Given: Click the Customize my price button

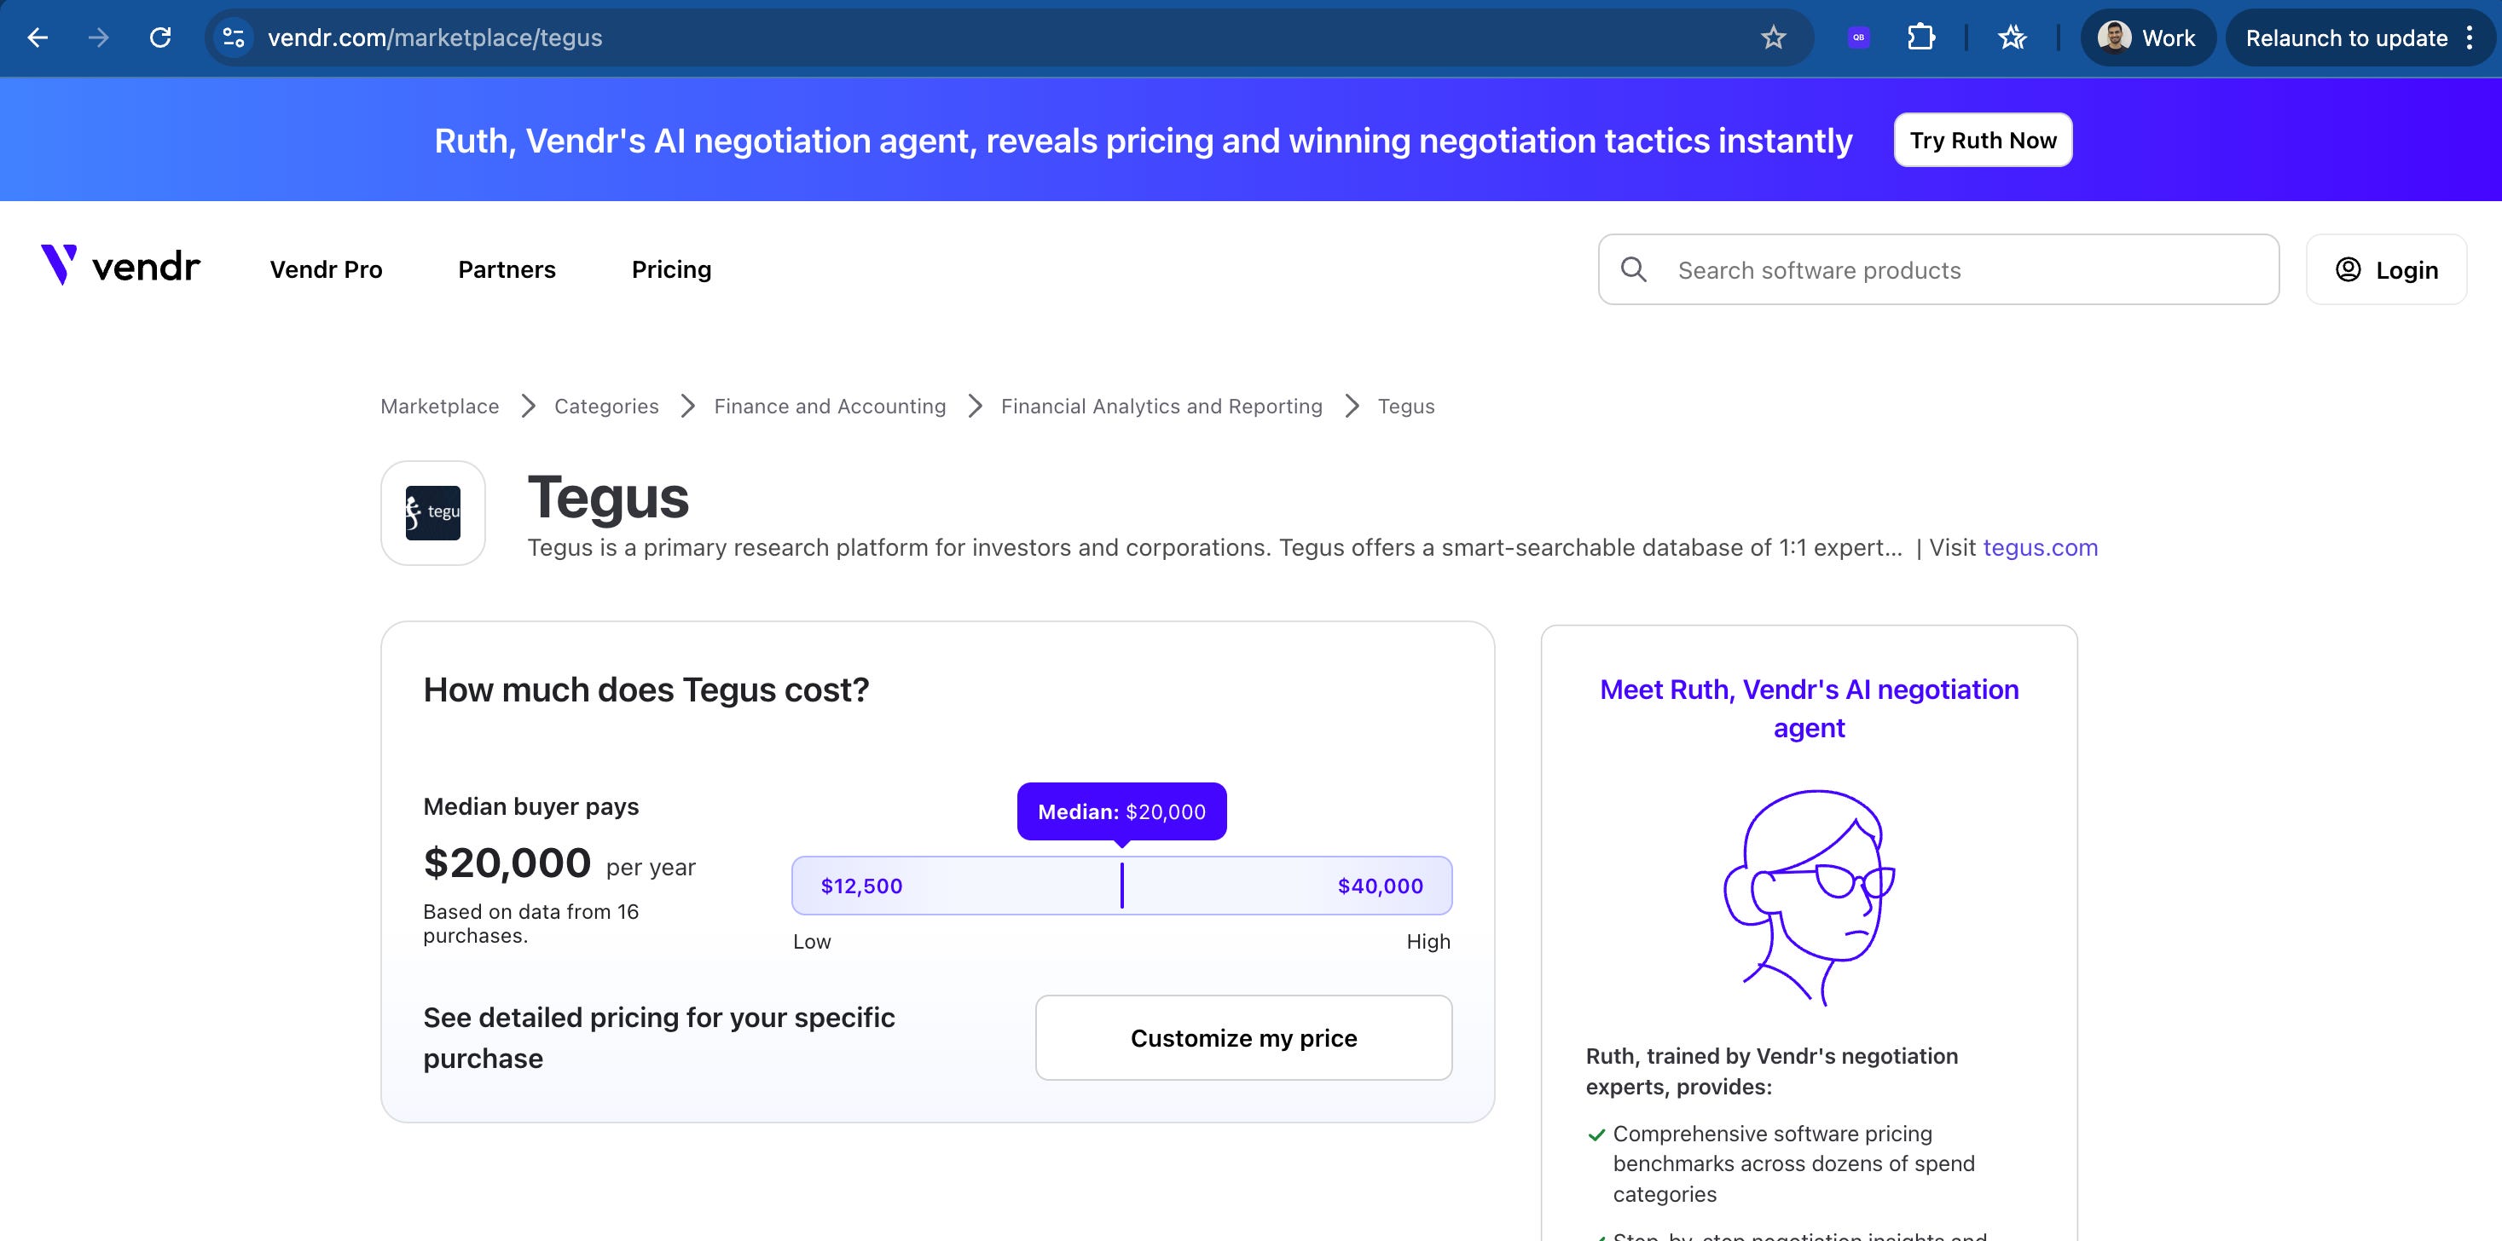Looking at the screenshot, I should (1243, 1037).
